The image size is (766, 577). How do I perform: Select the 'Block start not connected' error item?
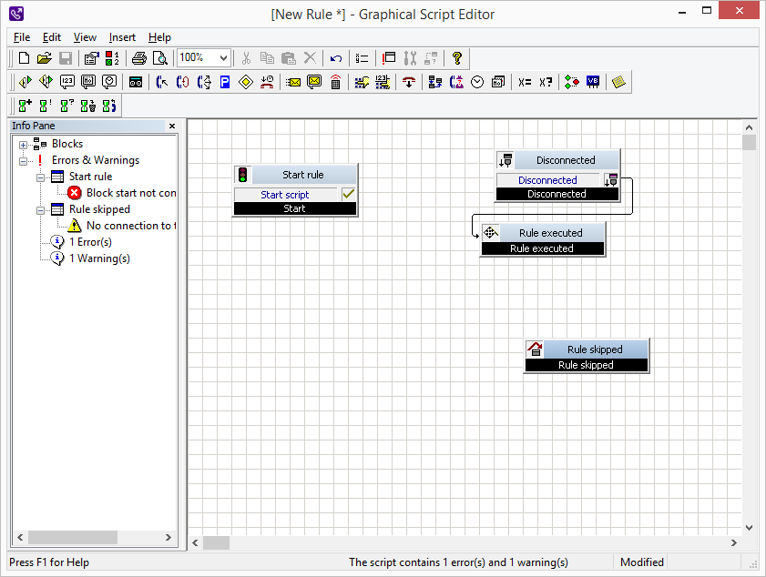130,193
